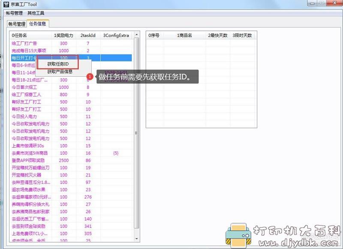343x249 pixels.
Task: Select the 去集市浏览5件商品 task row
Action: [x=71, y=153]
